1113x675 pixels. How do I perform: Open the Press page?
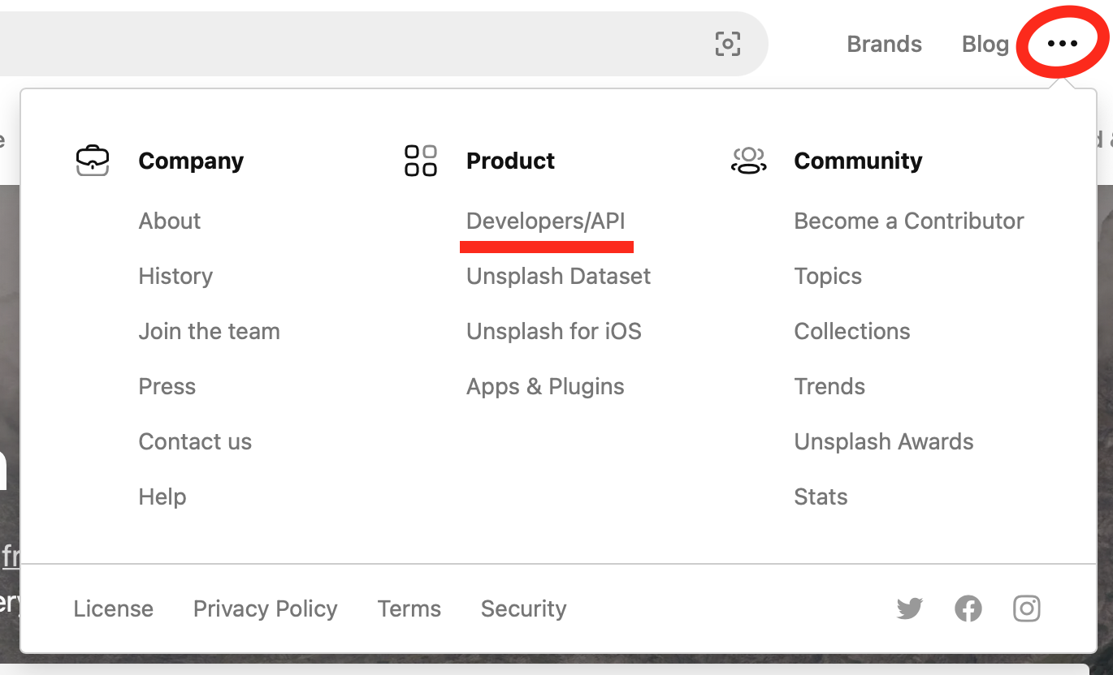167,386
